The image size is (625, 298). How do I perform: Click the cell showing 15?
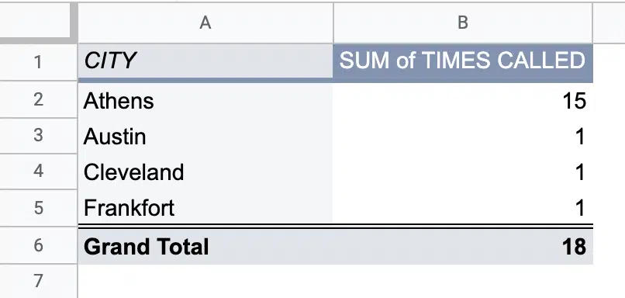(x=463, y=100)
